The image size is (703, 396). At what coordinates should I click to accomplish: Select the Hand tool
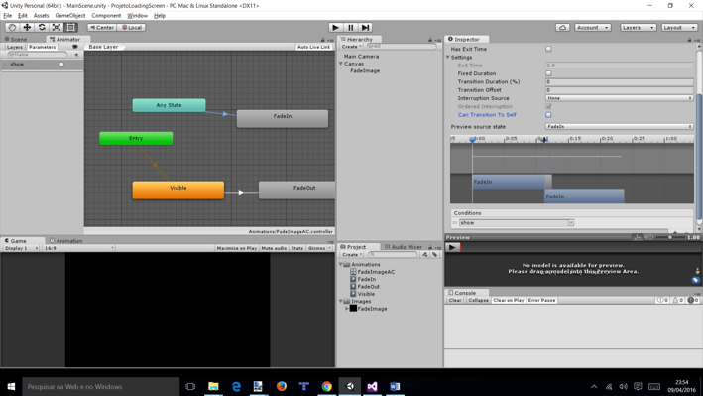coord(12,28)
